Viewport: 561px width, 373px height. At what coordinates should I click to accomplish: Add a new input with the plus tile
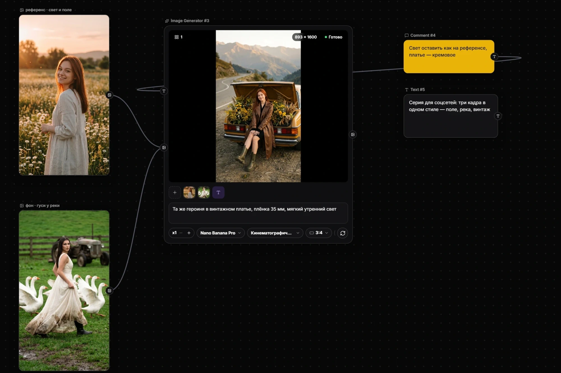[x=175, y=193]
